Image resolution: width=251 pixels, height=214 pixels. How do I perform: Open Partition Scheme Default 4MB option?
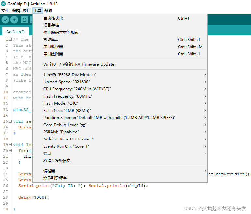(120, 117)
